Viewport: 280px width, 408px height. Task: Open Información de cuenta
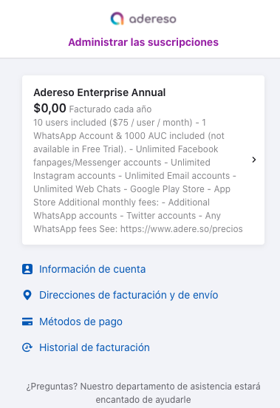[x=92, y=269]
